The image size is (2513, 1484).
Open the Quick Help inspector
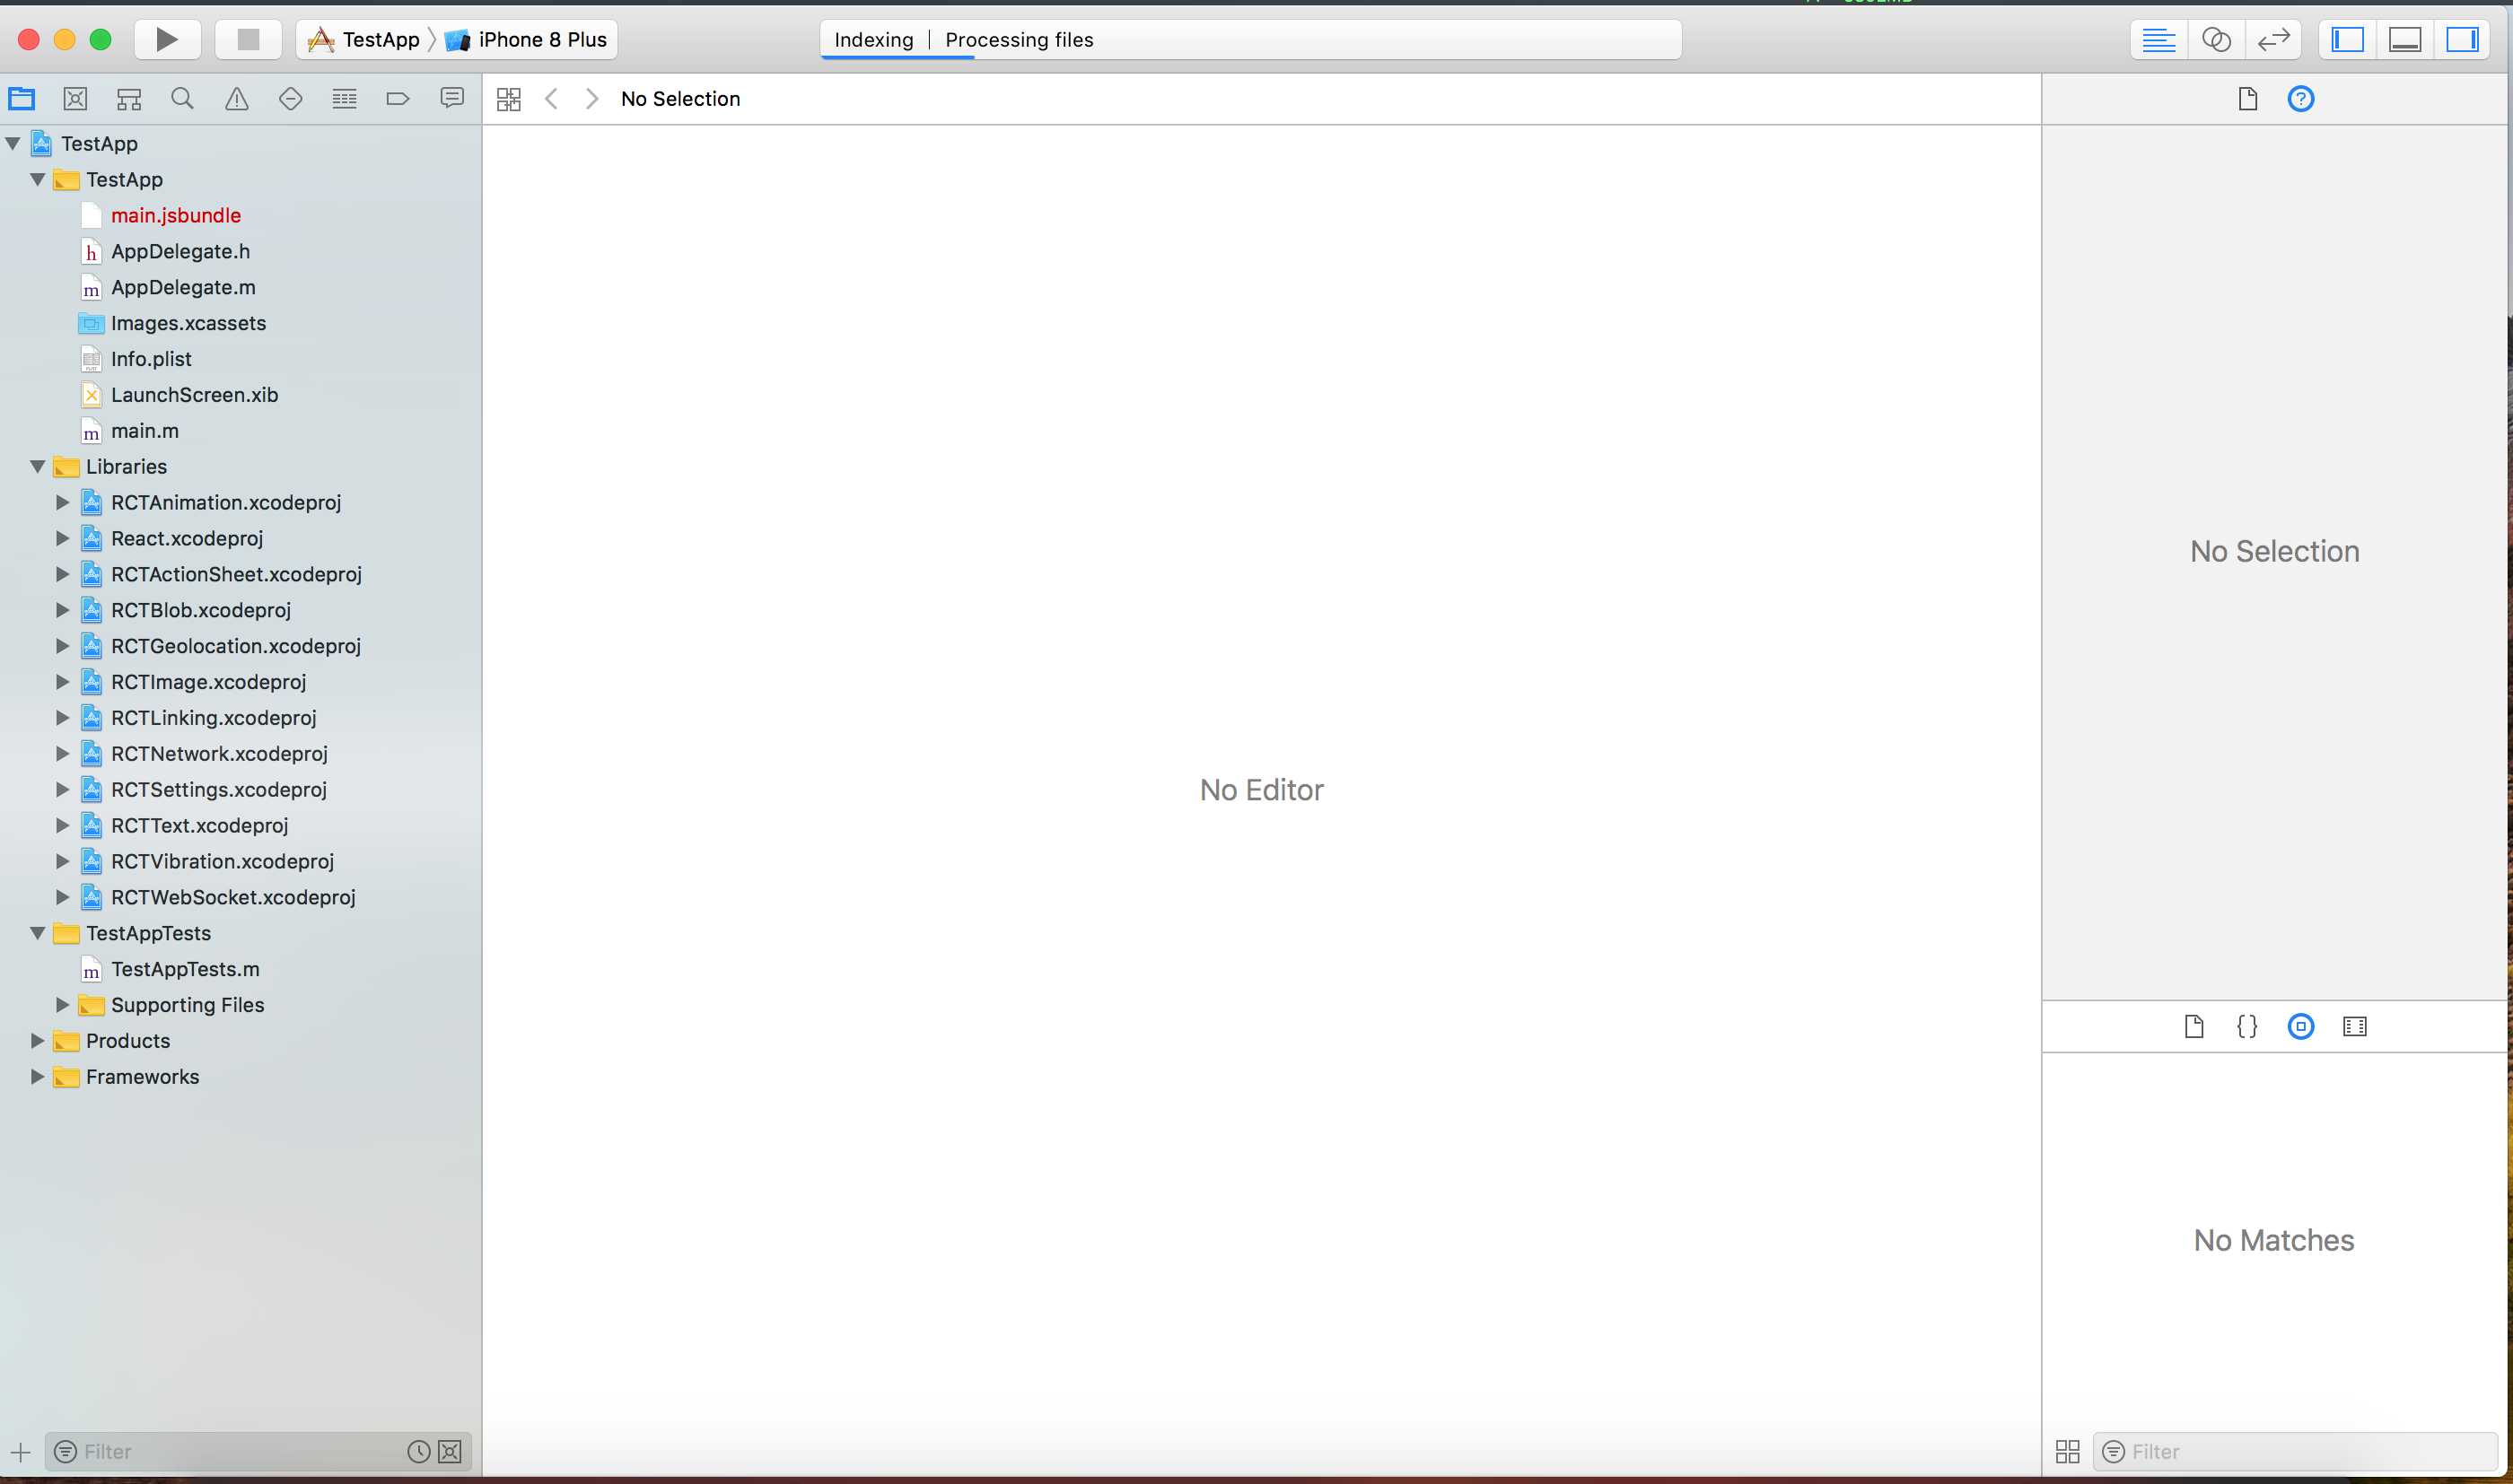(2301, 98)
